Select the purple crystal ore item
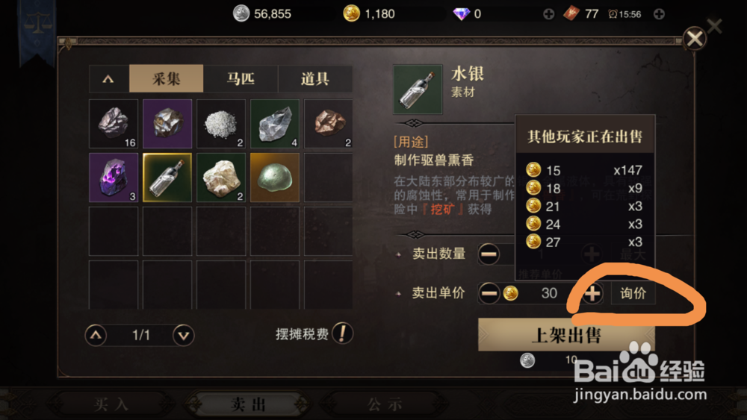Viewport: 747px width, 420px height. [x=114, y=178]
